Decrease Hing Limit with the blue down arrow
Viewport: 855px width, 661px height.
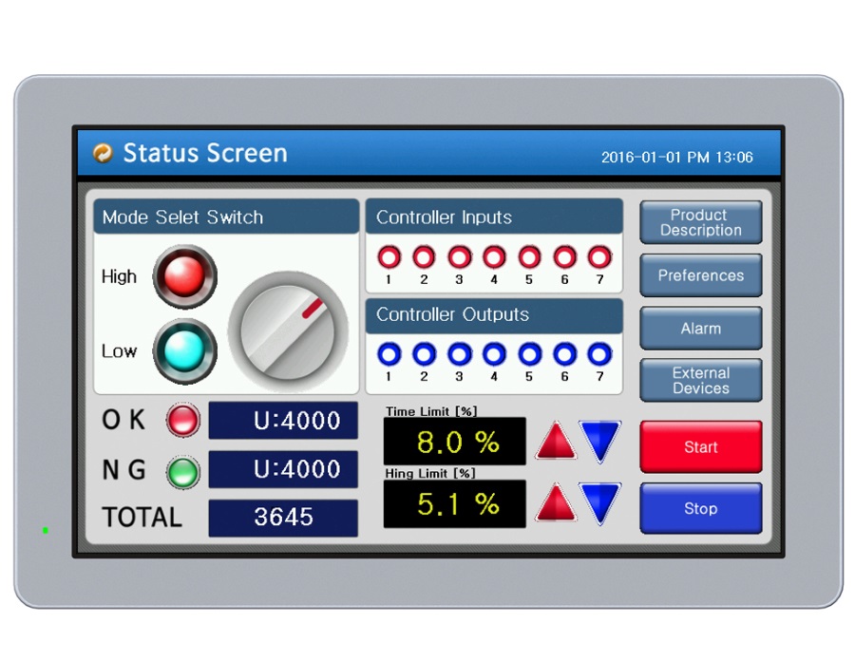[599, 503]
